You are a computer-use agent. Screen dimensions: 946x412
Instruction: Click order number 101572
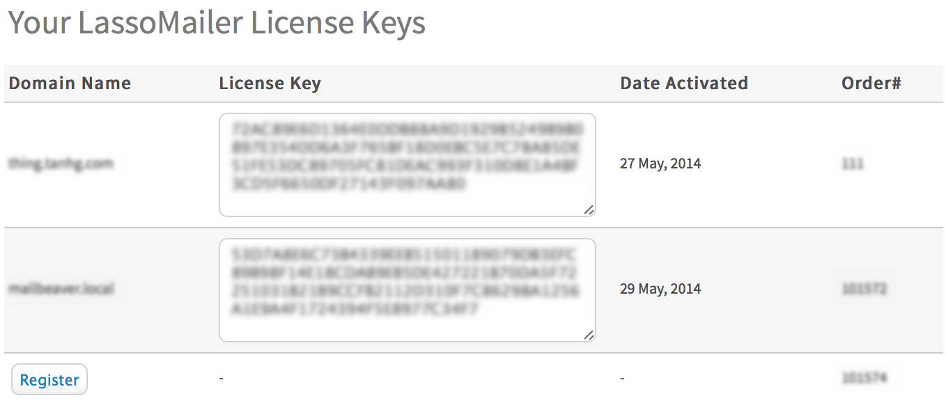pyautogui.click(x=864, y=289)
